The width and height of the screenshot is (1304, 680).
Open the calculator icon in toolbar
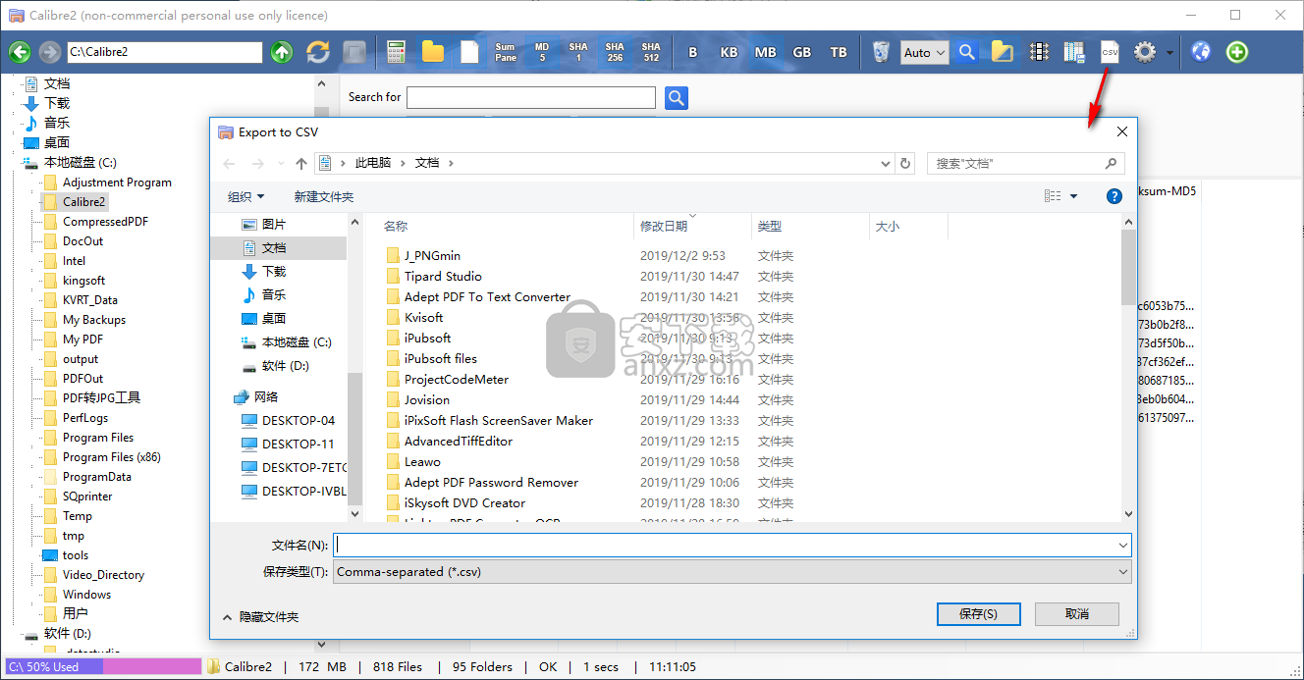click(397, 52)
